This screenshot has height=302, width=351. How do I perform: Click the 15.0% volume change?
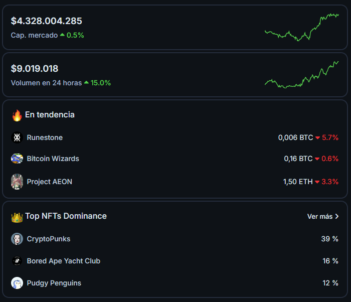[x=101, y=83]
